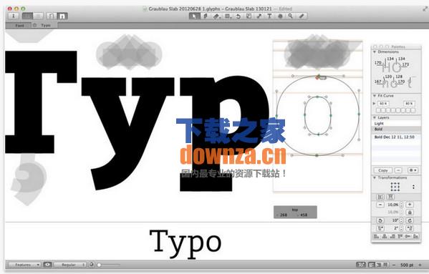Pick transformation origin in the dot grid

pos(395,187)
